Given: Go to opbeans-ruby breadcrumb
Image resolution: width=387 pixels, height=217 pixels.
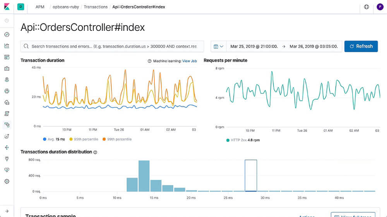Looking at the screenshot, I should coord(66,7).
